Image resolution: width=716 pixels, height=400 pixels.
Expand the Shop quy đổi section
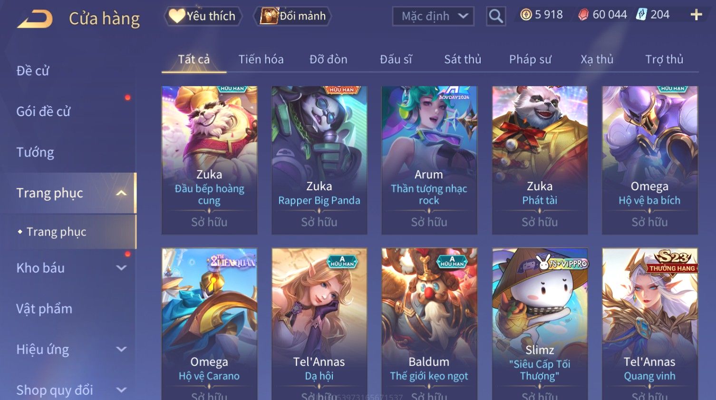121,390
